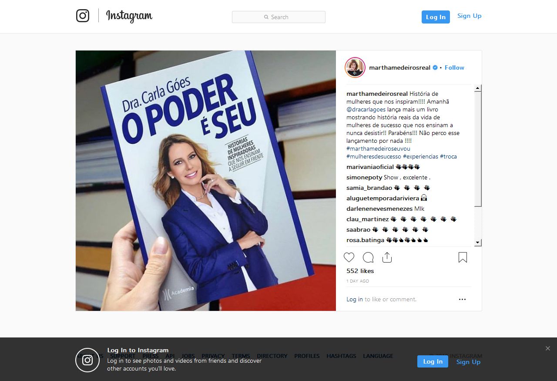This screenshot has width=557, height=381.
Task: Click the blue Log In header button
Action: click(x=436, y=17)
